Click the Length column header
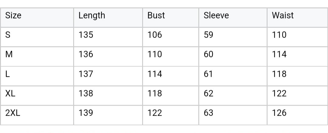The image size is (328, 133). point(92,15)
